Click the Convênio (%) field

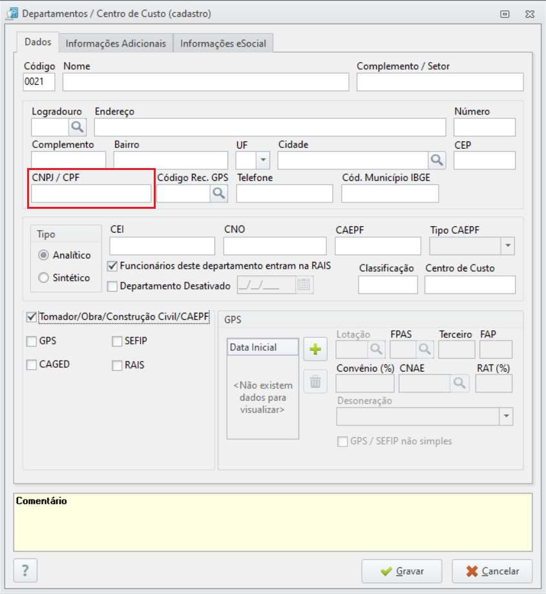(x=365, y=383)
